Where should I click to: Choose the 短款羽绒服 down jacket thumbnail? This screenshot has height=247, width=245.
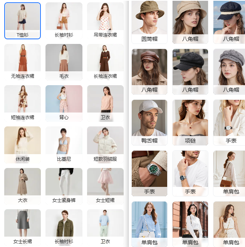[x=105, y=145]
